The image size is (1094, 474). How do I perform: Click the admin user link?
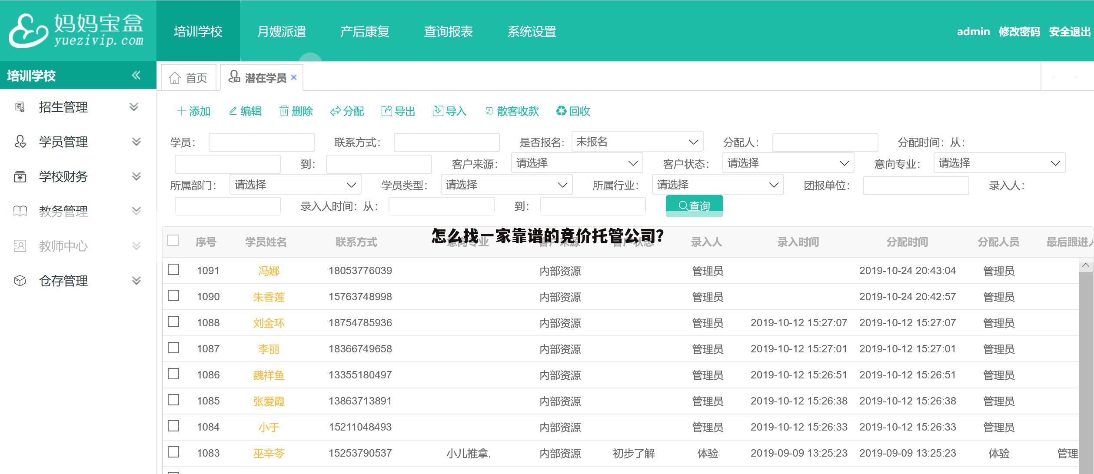(x=973, y=31)
